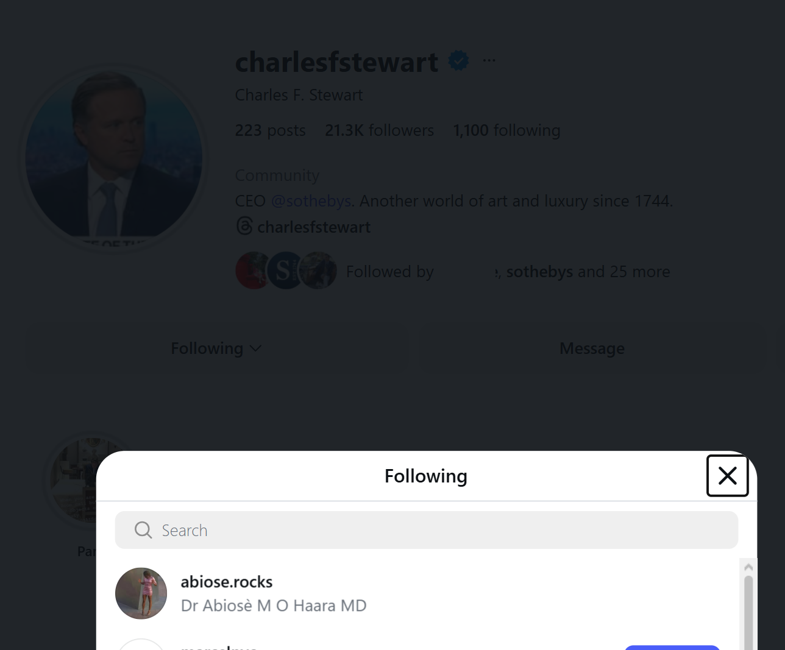785x650 pixels.
Task: Follow the @sothebys link in bio
Action: tap(311, 201)
